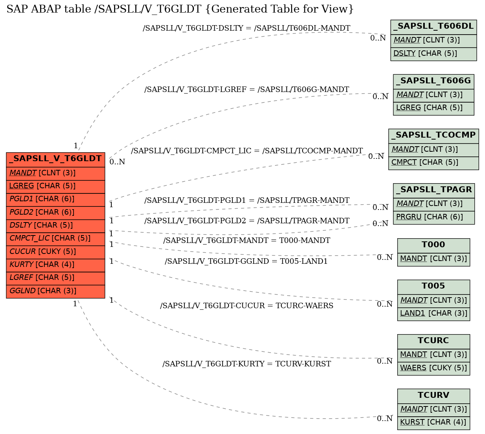485x434 pixels.
Task: Click the CUCUR = TCURC-WAERS relation label
Action: pyautogui.click(x=247, y=306)
